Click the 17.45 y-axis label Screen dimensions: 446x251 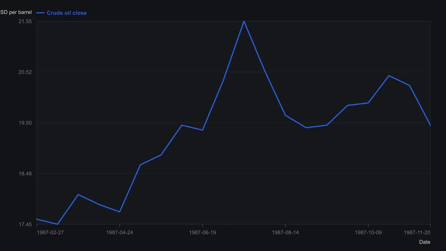[x=25, y=225]
